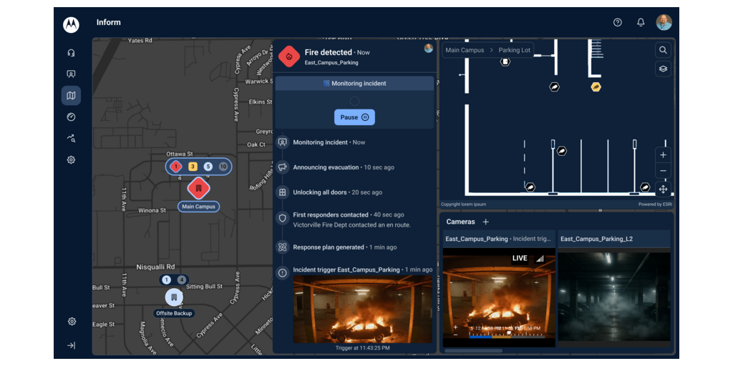Click the yellow highlighted camera marker
Image resolution: width=733 pixels, height=366 pixels.
click(x=596, y=87)
